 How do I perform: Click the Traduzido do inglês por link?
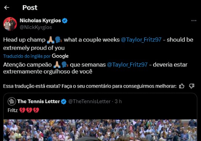click(27, 56)
